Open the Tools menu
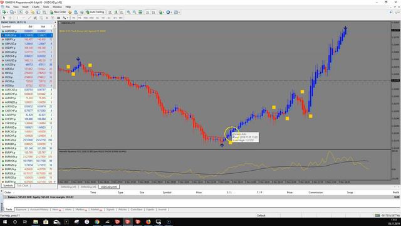 pos(46,7)
